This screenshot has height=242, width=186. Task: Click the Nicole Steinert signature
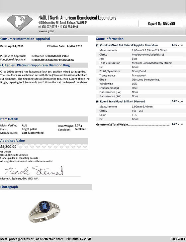pos(34,171)
